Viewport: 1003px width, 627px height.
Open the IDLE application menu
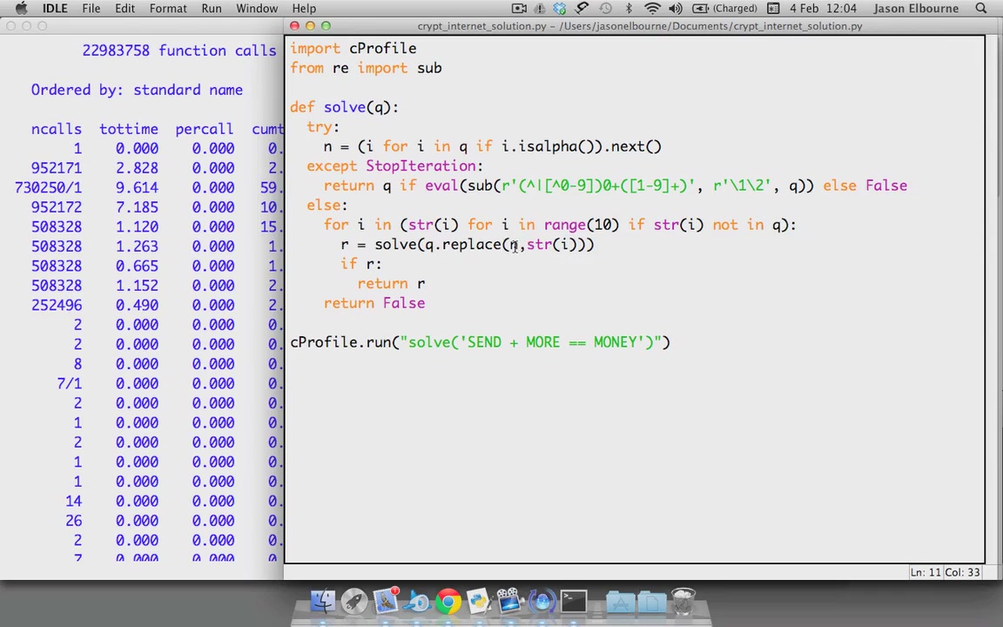coord(55,9)
